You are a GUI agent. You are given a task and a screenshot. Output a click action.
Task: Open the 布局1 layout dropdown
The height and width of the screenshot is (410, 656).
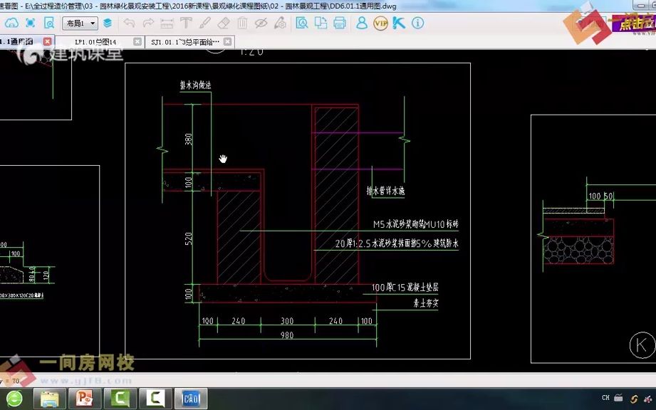80,23
